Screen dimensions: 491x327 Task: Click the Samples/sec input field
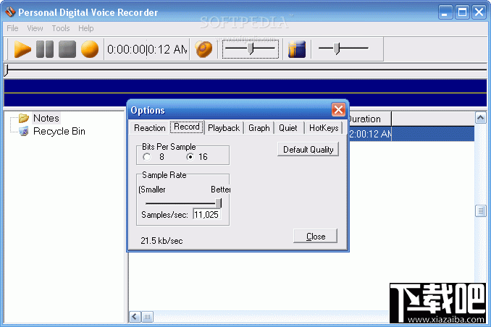coord(206,215)
